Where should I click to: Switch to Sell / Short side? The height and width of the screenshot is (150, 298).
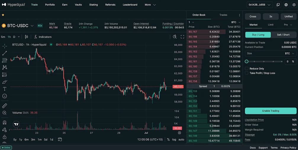[283, 35]
